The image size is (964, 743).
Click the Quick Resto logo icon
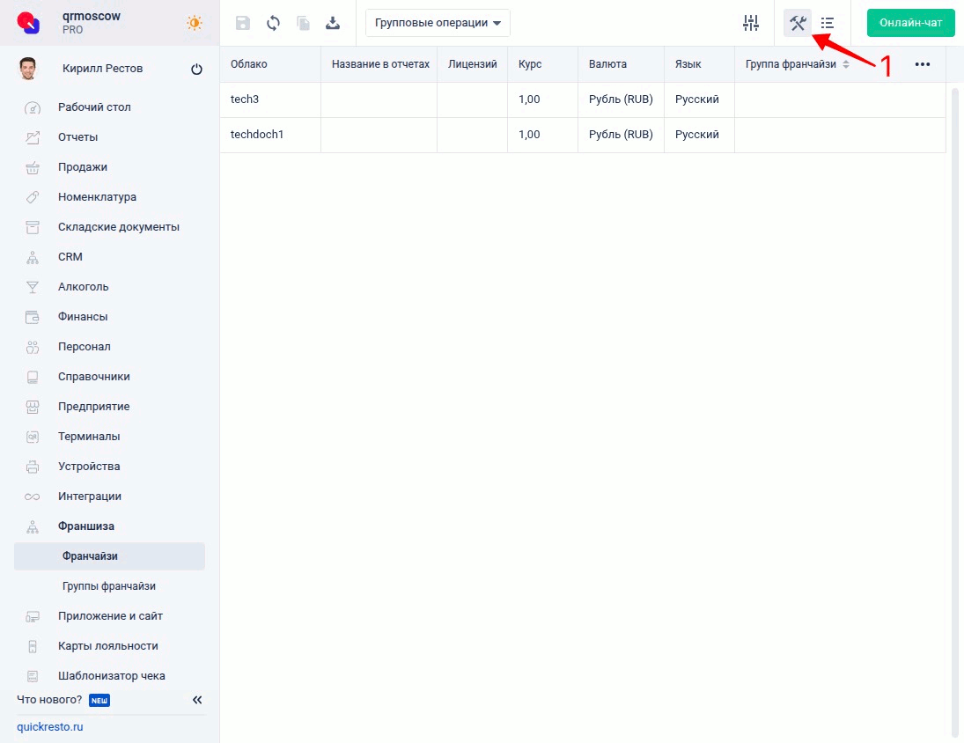[x=28, y=23]
